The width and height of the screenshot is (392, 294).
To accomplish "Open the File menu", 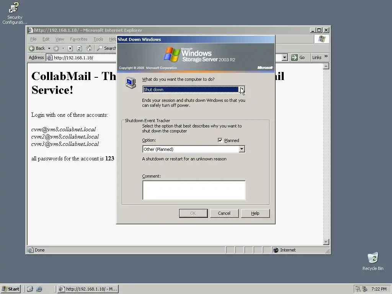I will coord(33,39).
